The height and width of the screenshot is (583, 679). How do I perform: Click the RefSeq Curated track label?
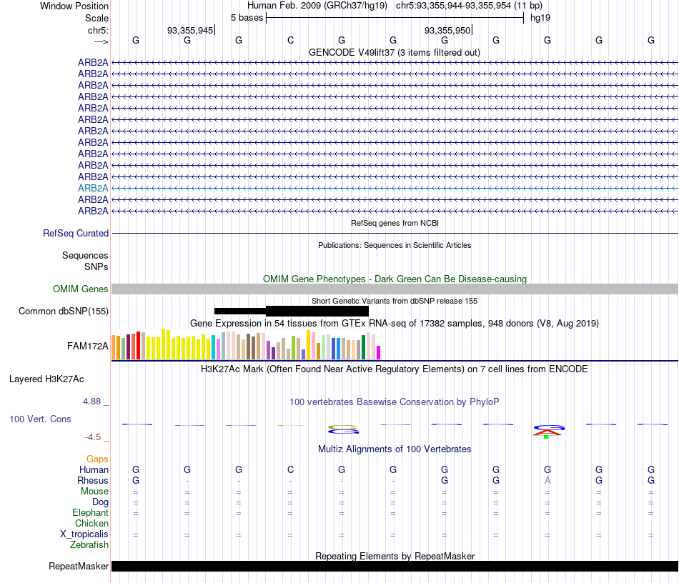coord(76,234)
